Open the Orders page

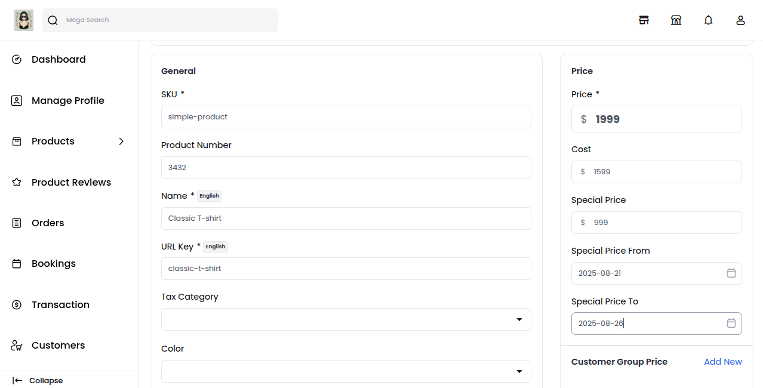pos(48,223)
